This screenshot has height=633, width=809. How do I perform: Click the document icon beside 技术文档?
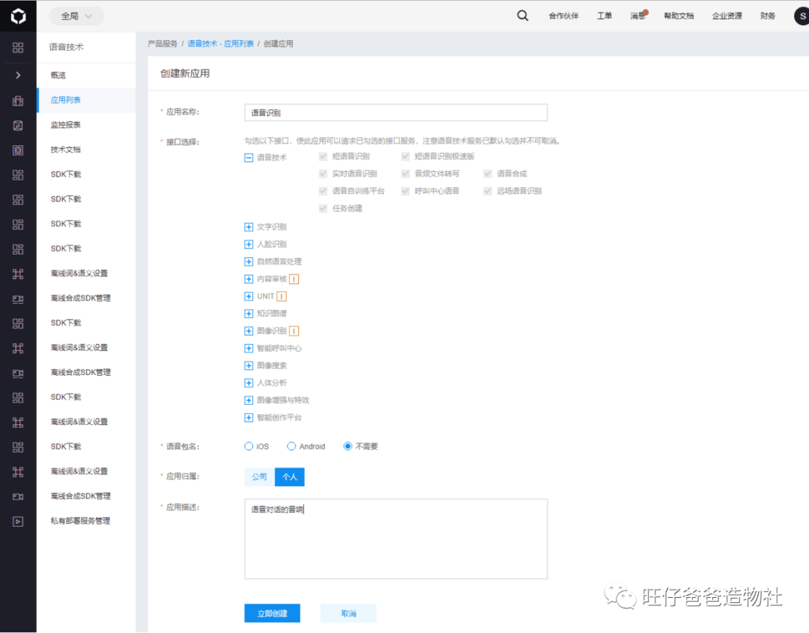point(18,150)
